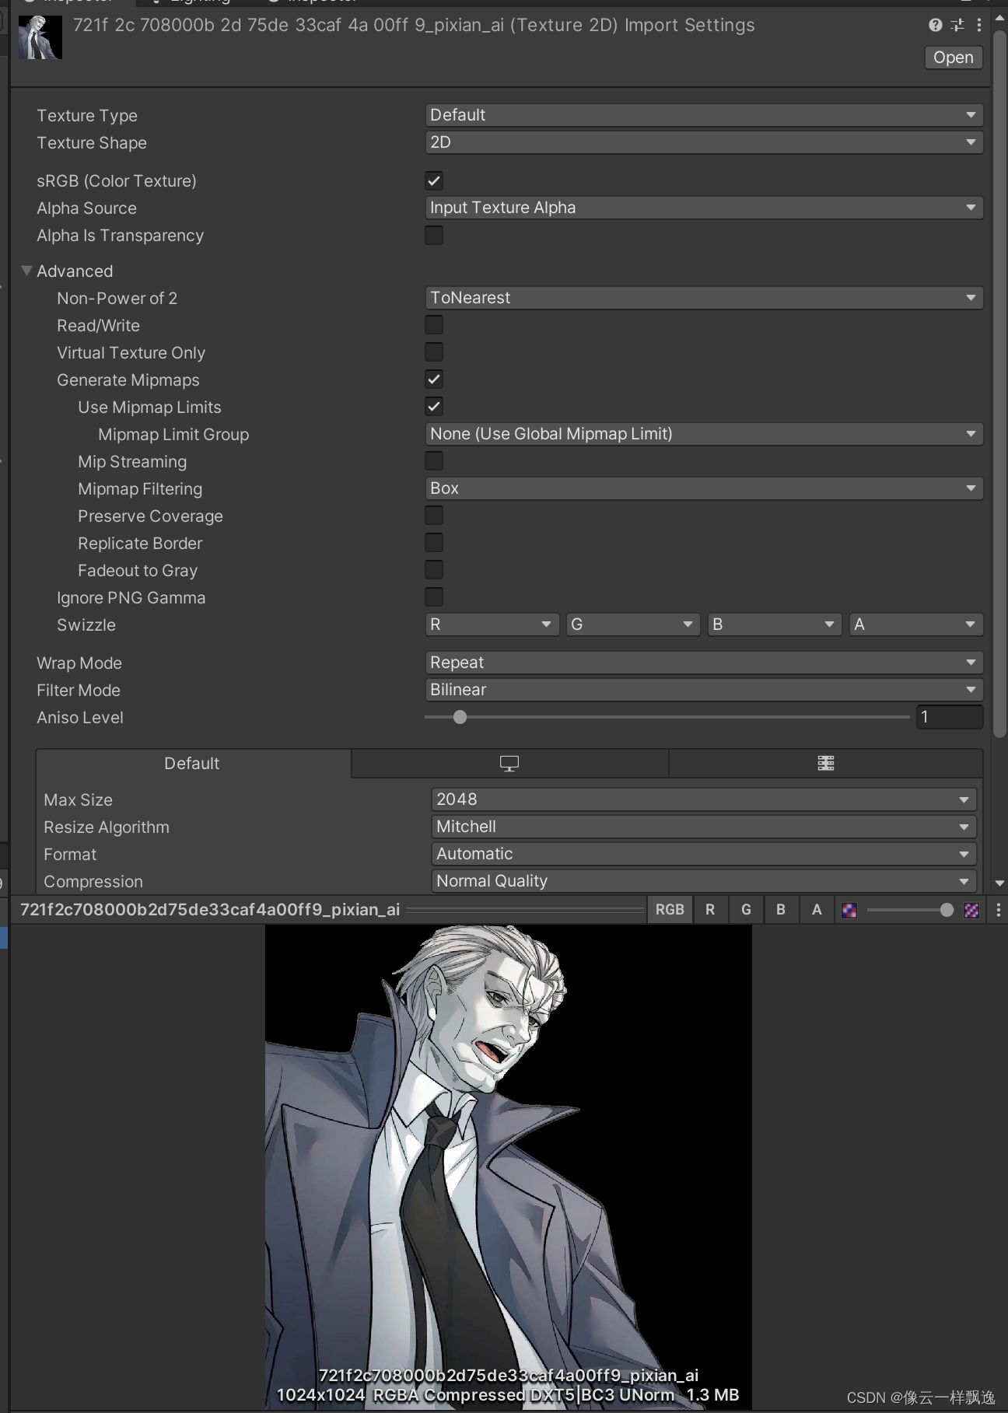Open the Filter Mode dropdown
The width and height of the screenshot is (1008, 1413).
[x=704, y=690]
